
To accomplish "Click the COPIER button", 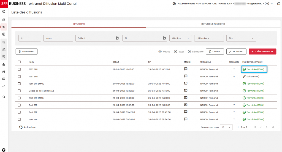I will pos(215,51).
